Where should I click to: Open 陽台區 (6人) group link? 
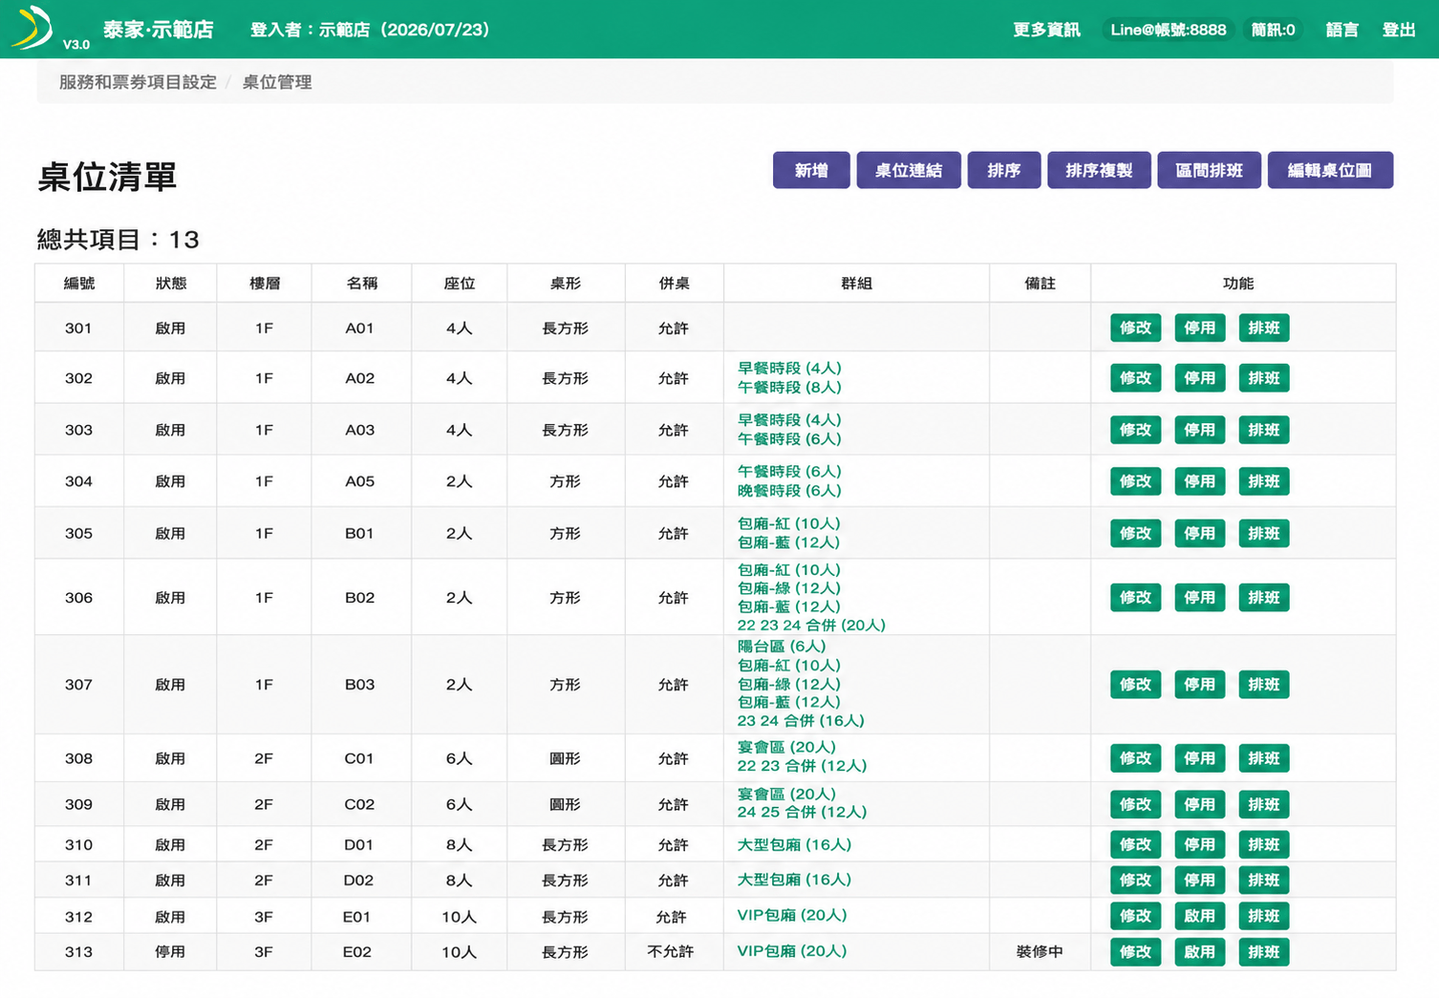(x=782, y=647)
